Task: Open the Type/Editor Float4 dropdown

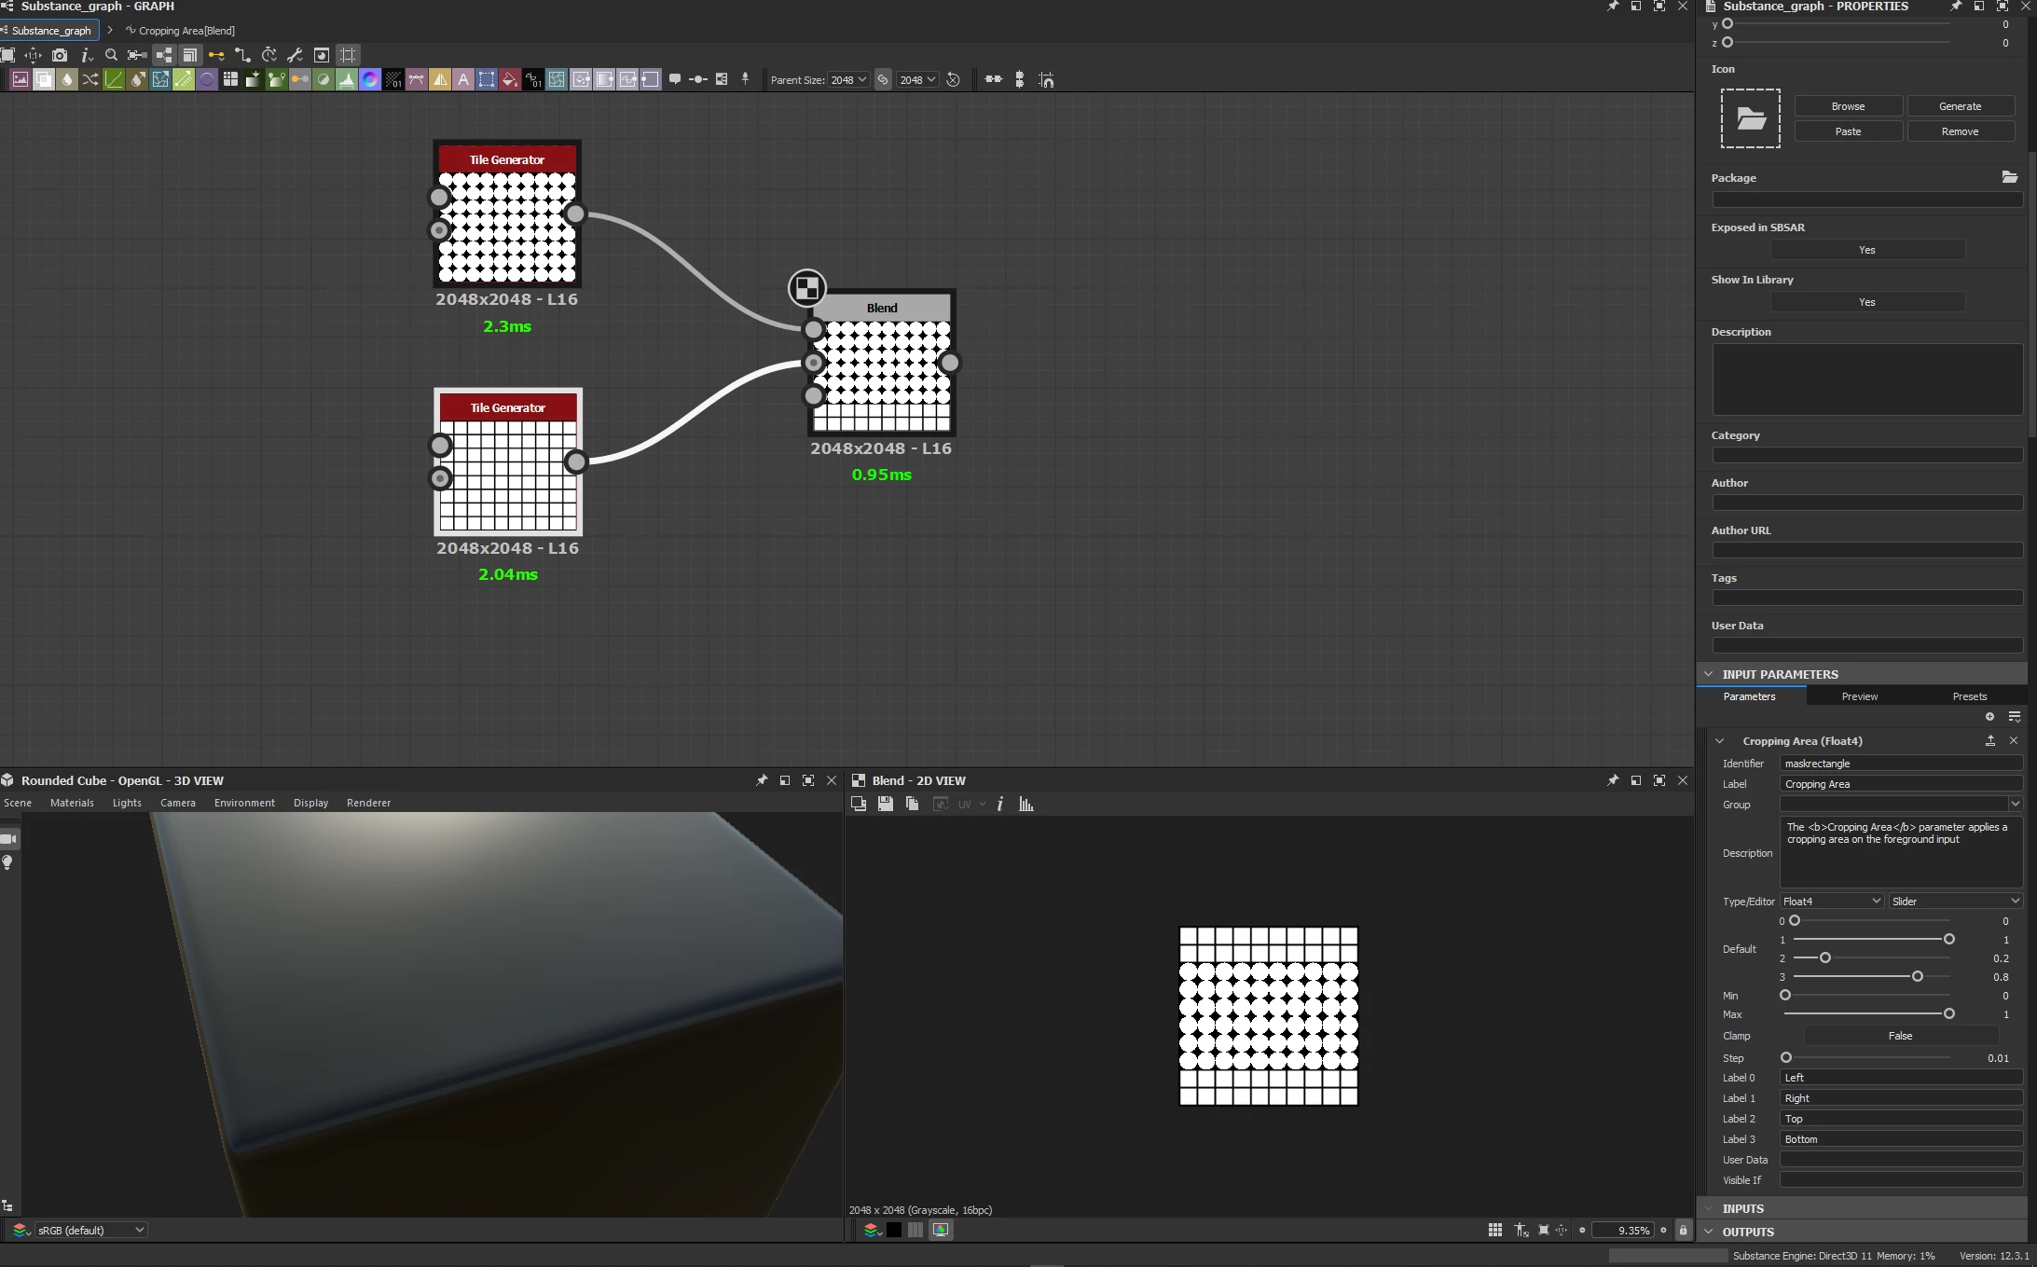Action: [1831, 902]
